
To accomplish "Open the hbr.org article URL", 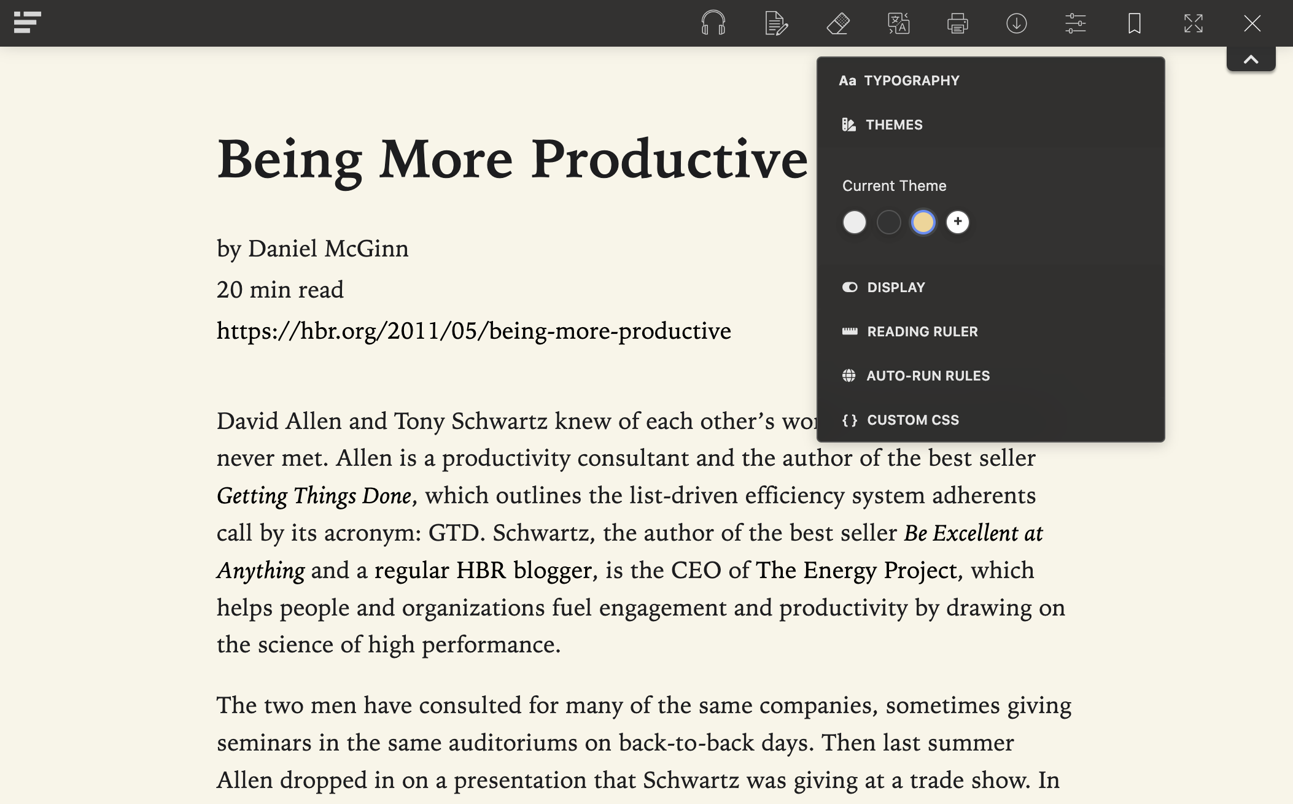I will click(474, 331).
